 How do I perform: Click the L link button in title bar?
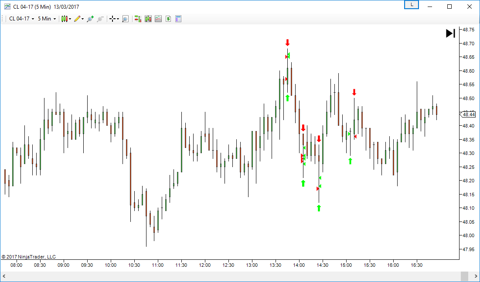(412, 5)
